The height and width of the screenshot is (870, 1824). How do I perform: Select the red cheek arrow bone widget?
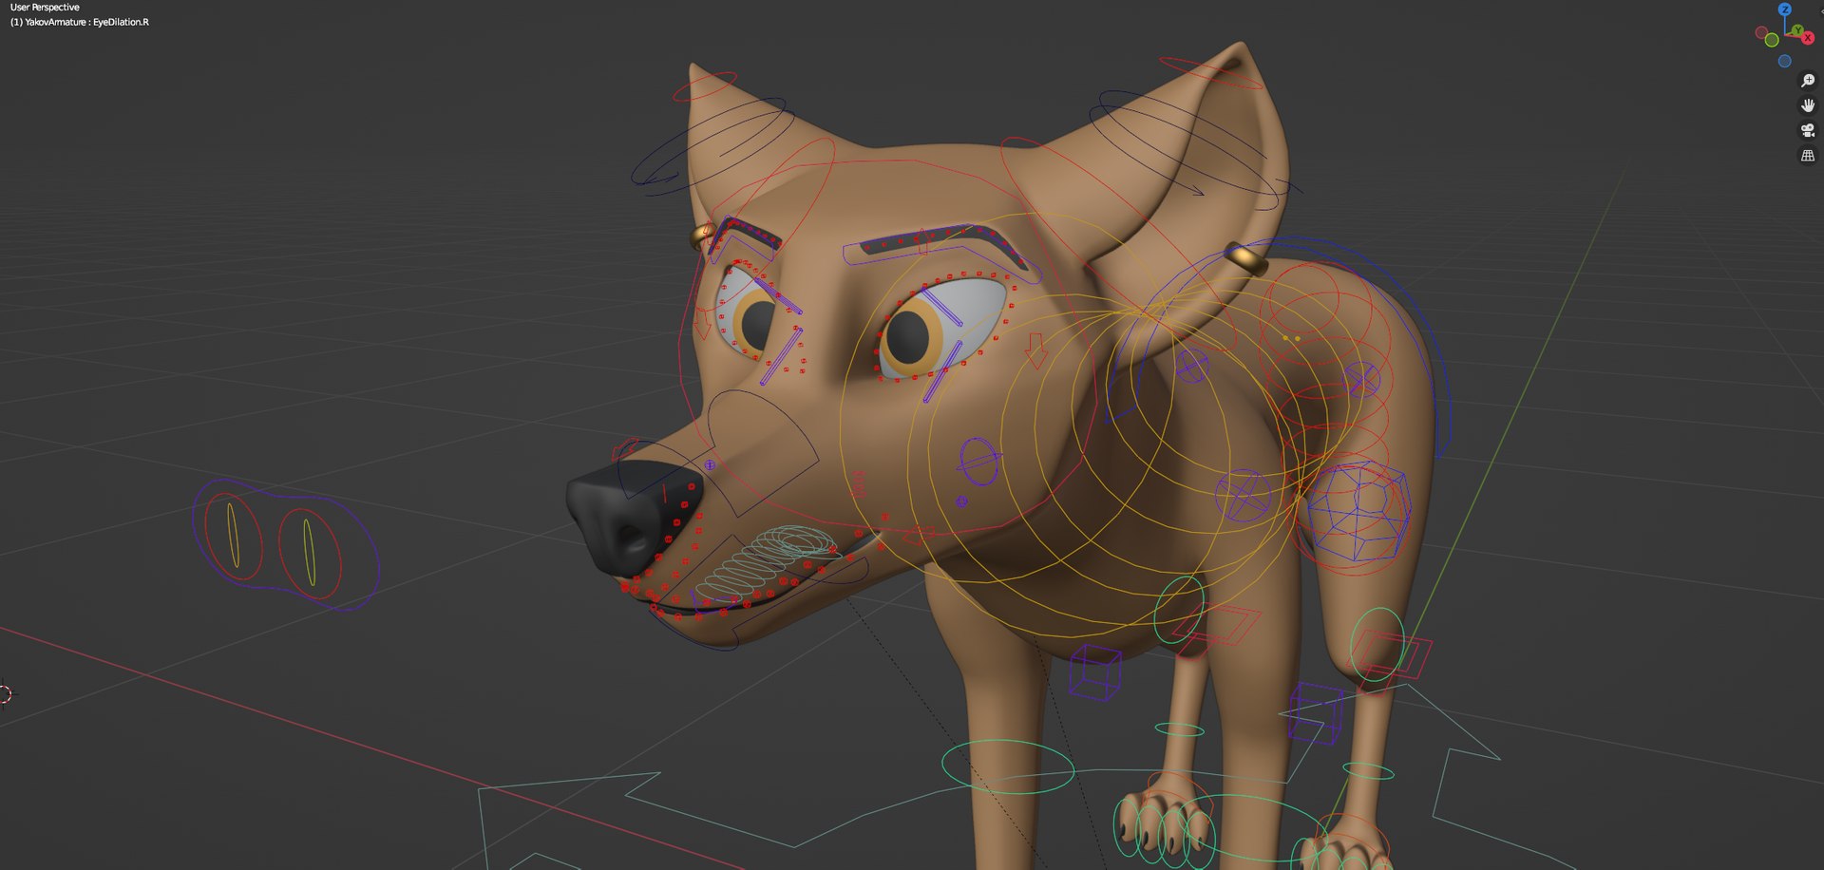coord(1035,350)
